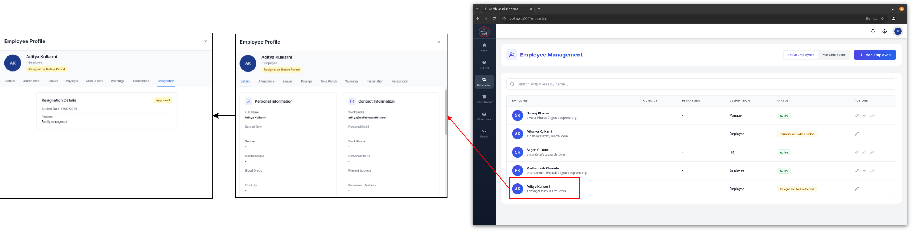Screen dimensions: 912x231
Task: Go to Leave Tracker in sidebar
Action: 484,99
